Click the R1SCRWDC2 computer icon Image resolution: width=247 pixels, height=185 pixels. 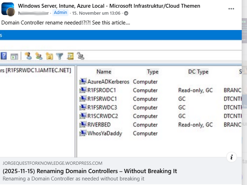[83, 116]
